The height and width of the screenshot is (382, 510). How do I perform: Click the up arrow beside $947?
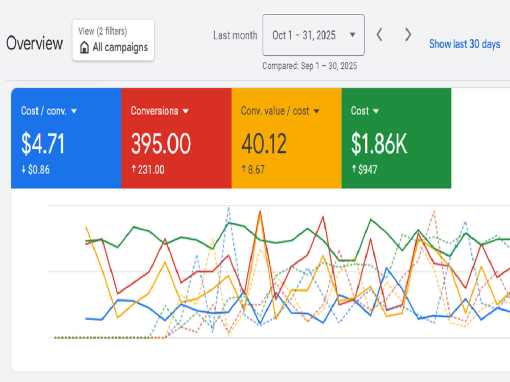(x=354, y=169)
